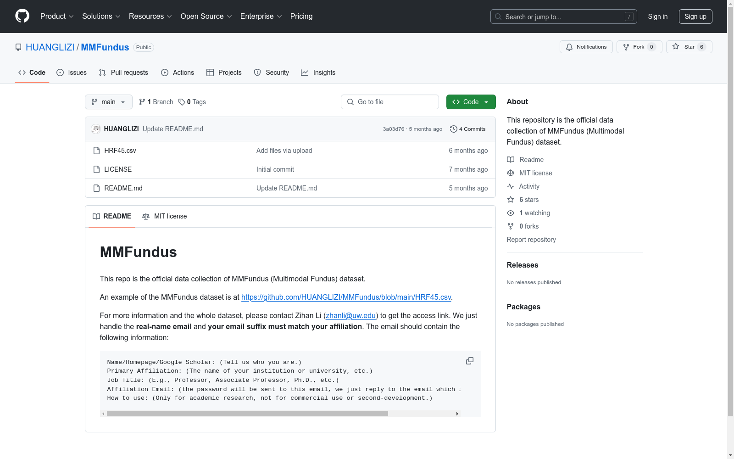Click the Update README.md commit in header row

pos(173,129)
